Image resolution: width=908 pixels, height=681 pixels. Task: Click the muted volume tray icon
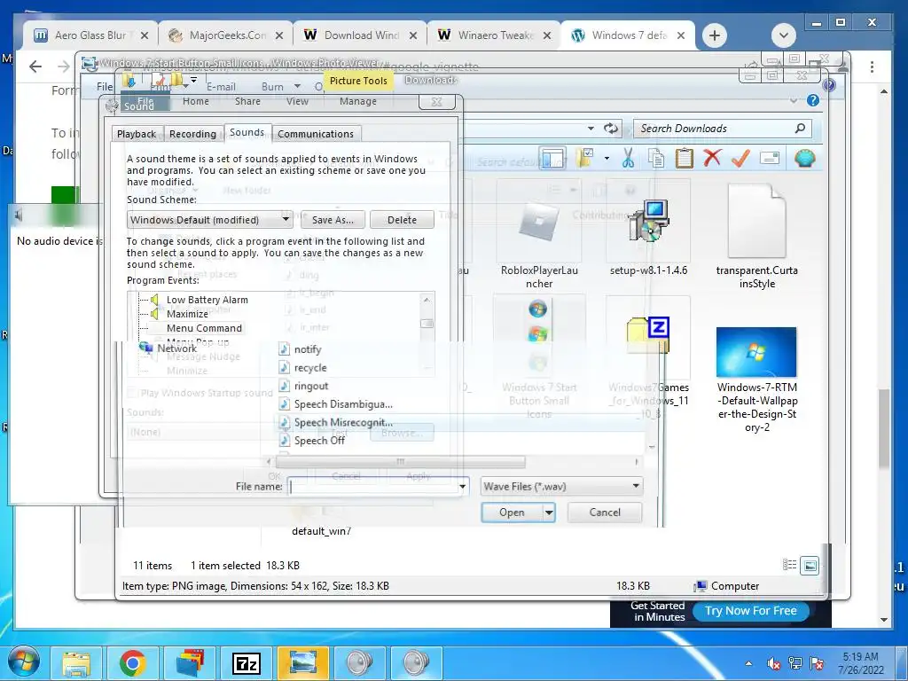click(x=773, y=663)
